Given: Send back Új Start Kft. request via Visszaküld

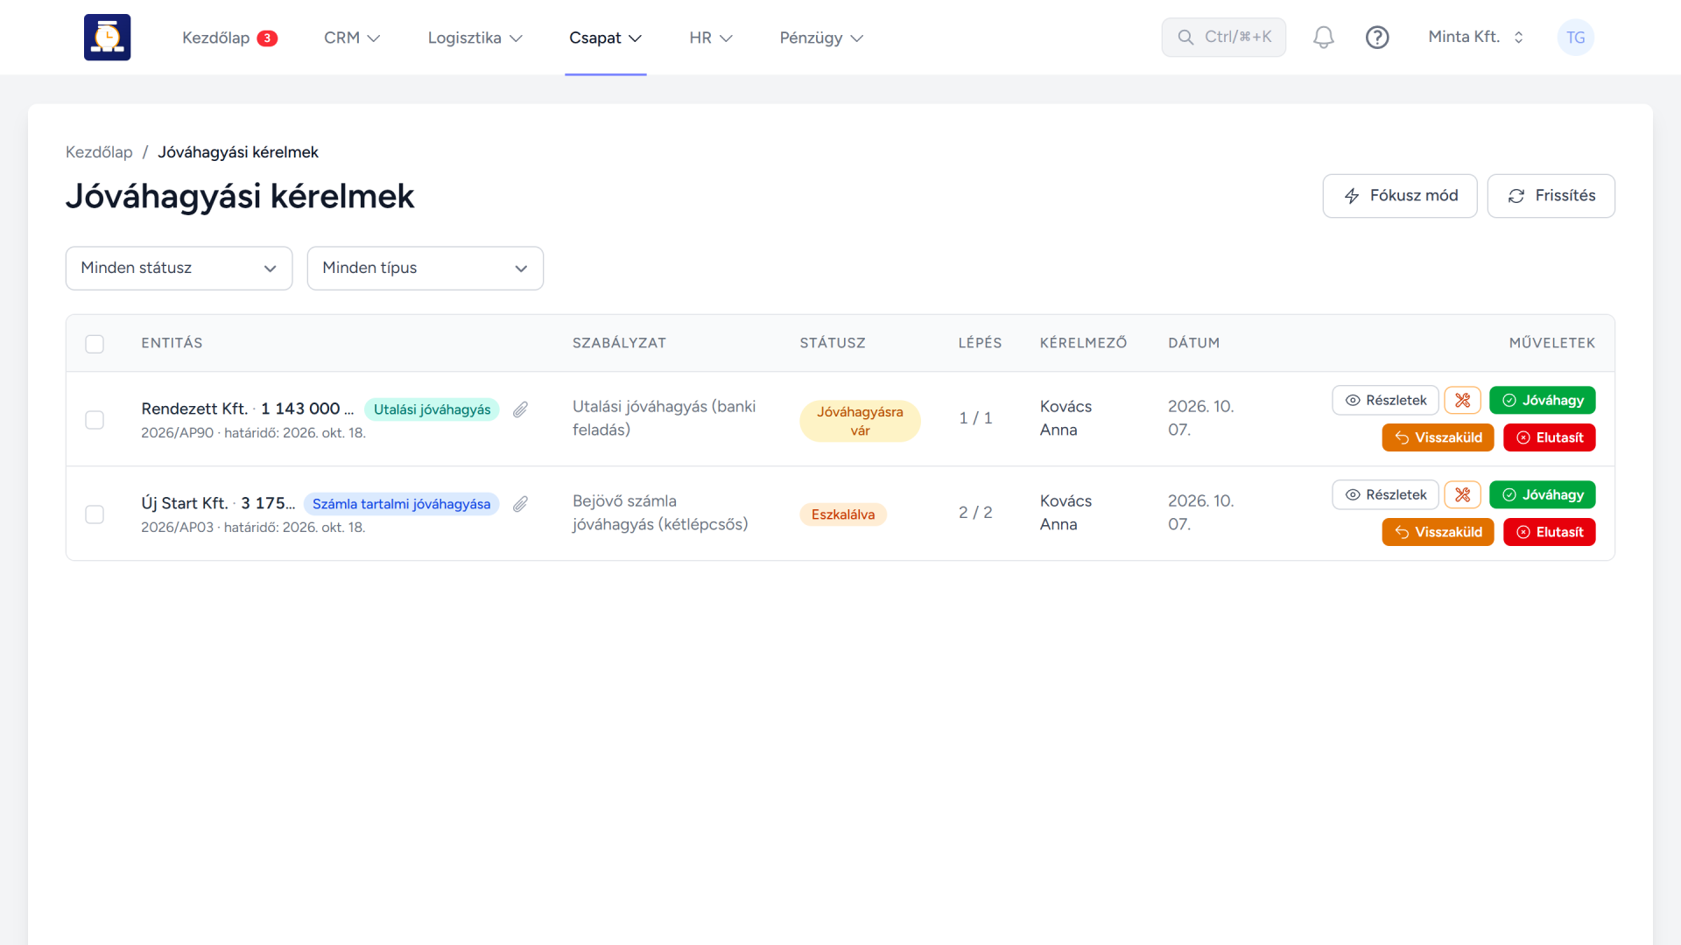Looking at the screenshot, I should [1438, 532].
